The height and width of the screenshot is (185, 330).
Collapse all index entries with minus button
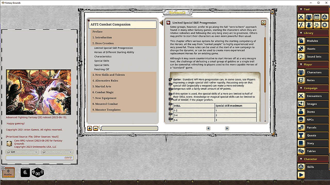tap(95, 128)
